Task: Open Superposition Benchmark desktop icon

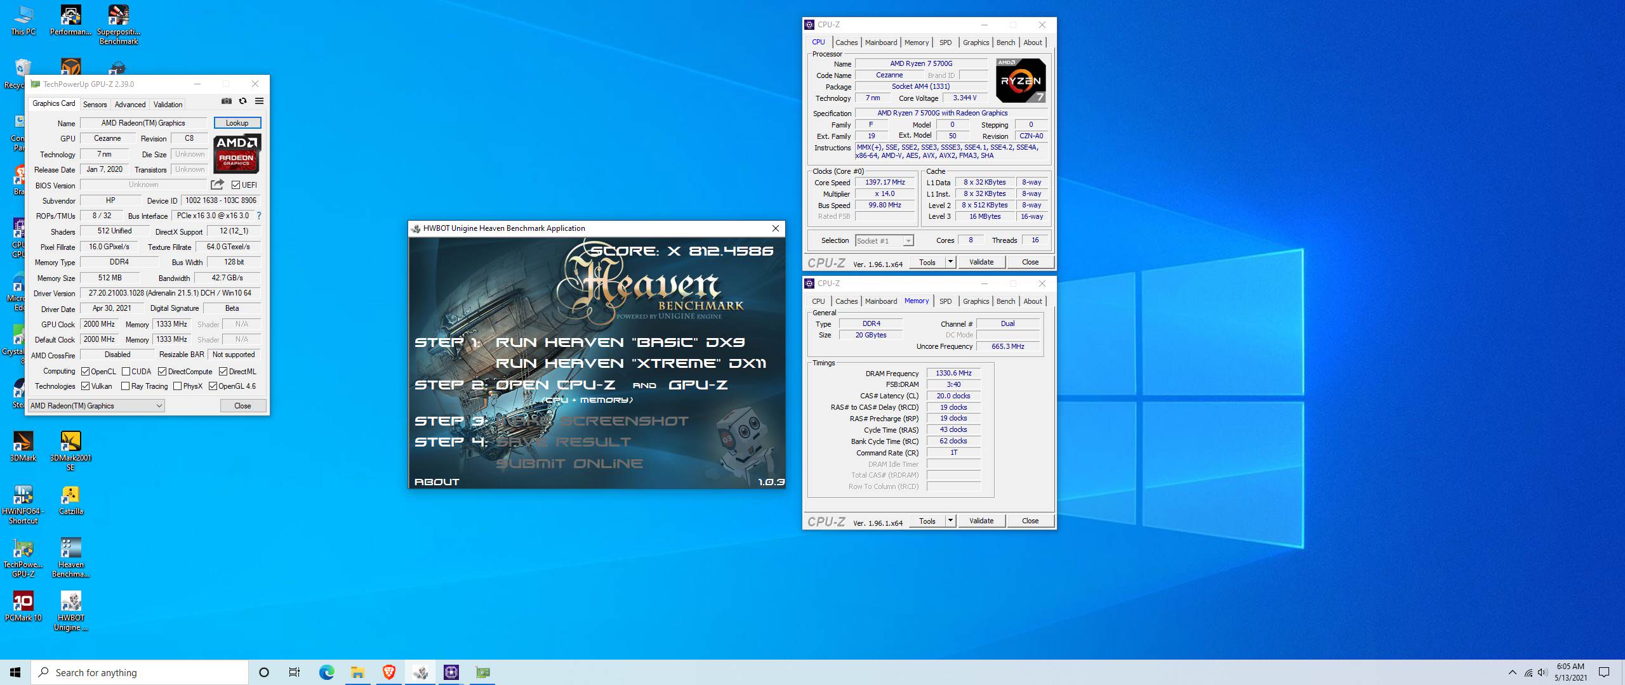Action: click(119, 25)
